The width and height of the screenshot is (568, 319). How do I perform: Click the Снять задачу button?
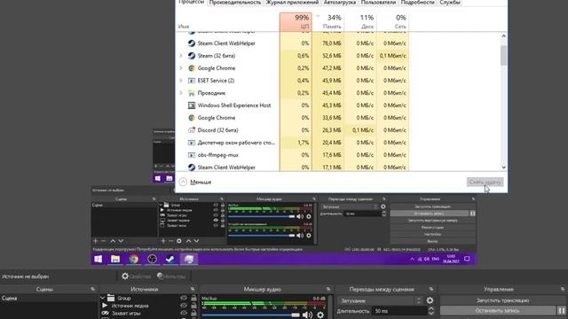click(485, 182)
